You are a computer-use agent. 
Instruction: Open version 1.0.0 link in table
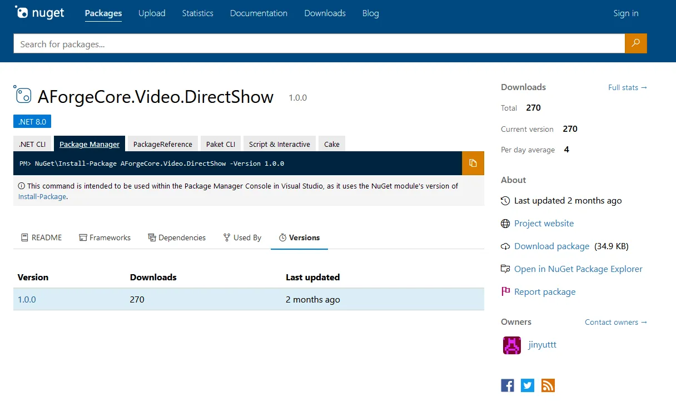(27, 299)
